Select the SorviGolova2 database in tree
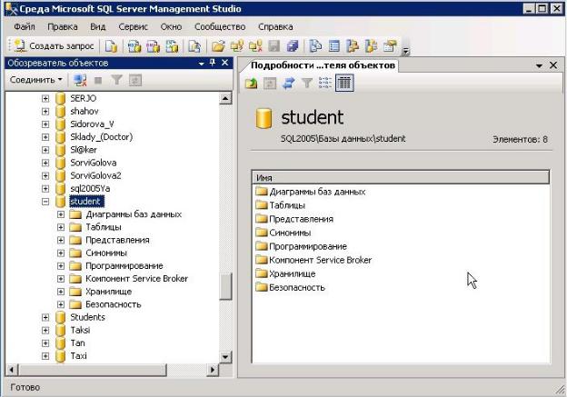Screen dimensions: 567x397 pos(95,175)
